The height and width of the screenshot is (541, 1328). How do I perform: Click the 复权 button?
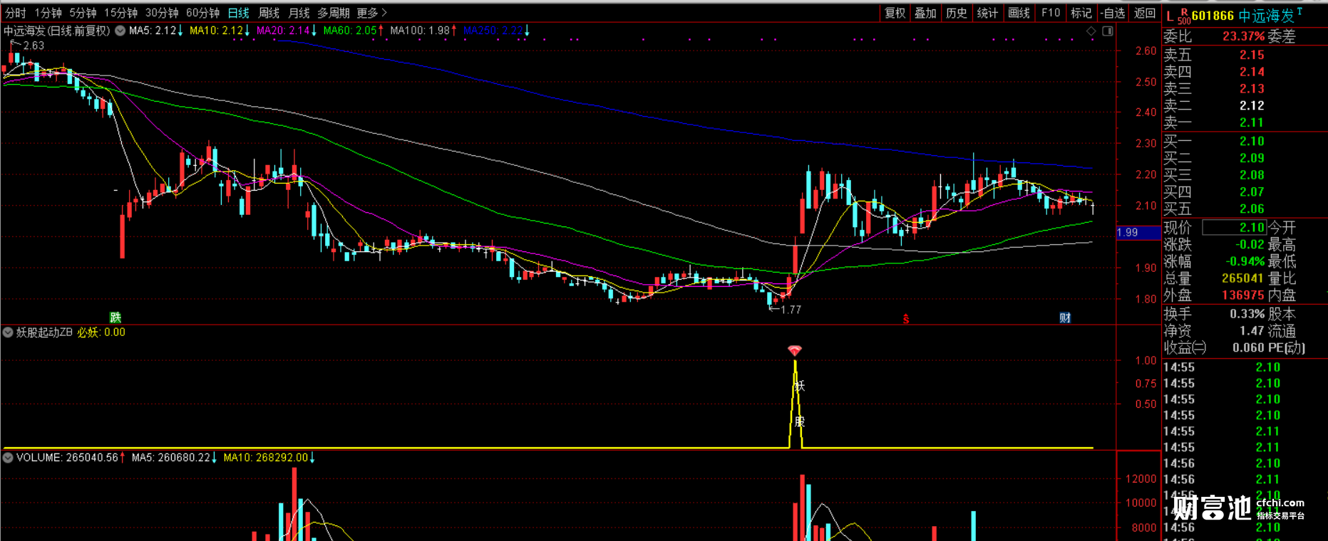click(895, 13)
